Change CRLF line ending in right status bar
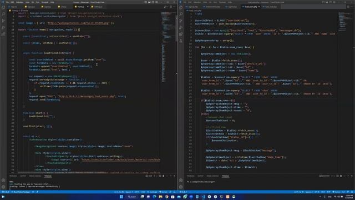 pos(323,192)
